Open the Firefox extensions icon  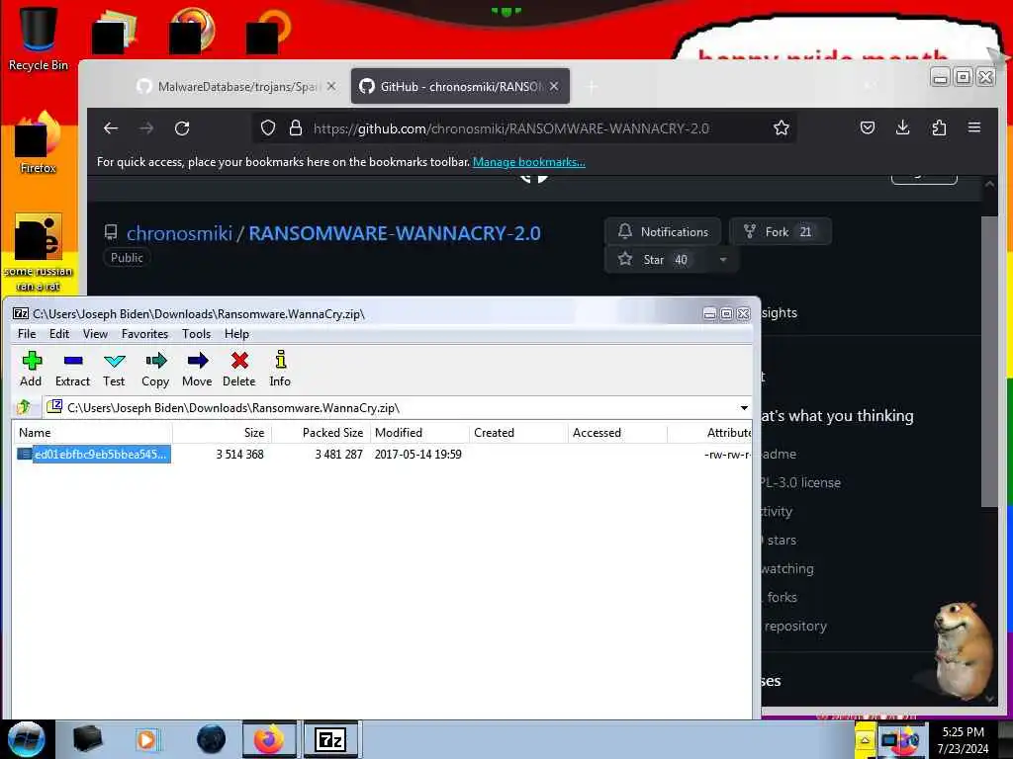tap(940, 127)
